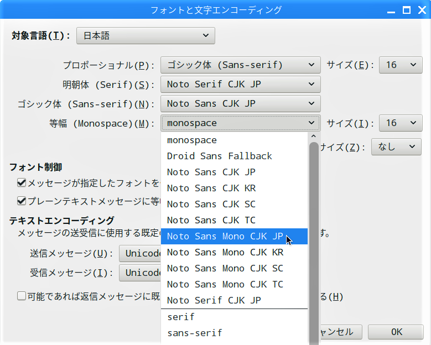Open the minimum font size なし dropdown
Image resolution: width=431 pixels, height=345 pixels.
tap(396, 147)
